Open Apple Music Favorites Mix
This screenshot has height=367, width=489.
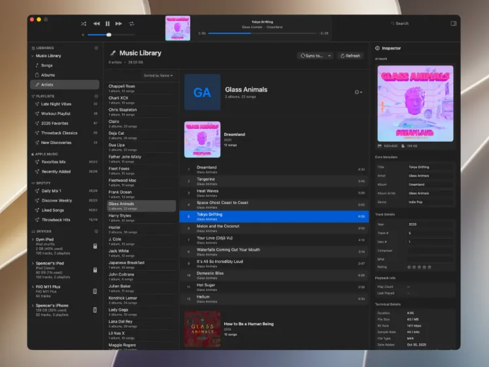click(65, 162)
